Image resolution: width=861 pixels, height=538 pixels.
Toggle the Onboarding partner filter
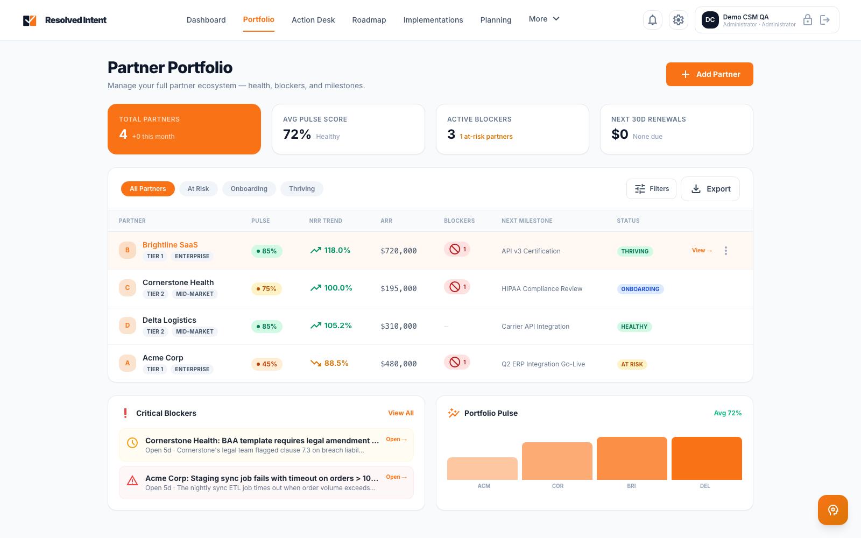[249, 189]
